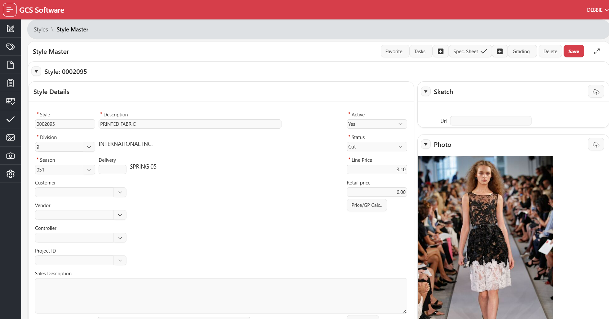Open the Controller dropdown
This screenshot has height=319, width=609.
(120, 238)
